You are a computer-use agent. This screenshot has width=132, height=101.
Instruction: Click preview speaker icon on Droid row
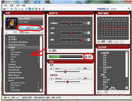click(x=38, y=88)
